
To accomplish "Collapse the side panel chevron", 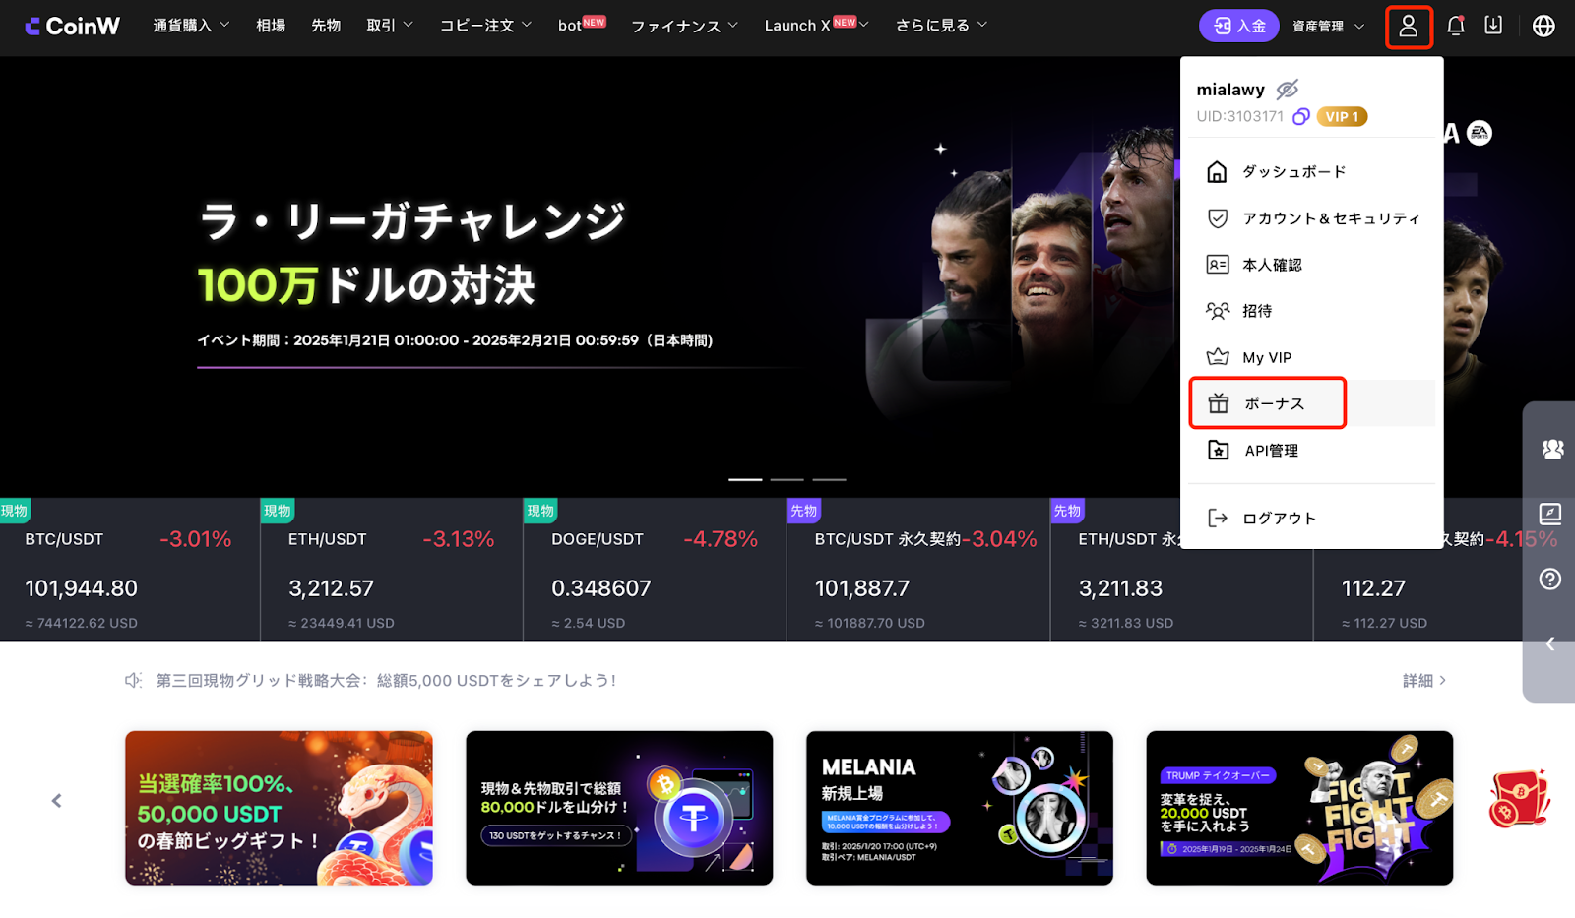I will [1550, 643].
